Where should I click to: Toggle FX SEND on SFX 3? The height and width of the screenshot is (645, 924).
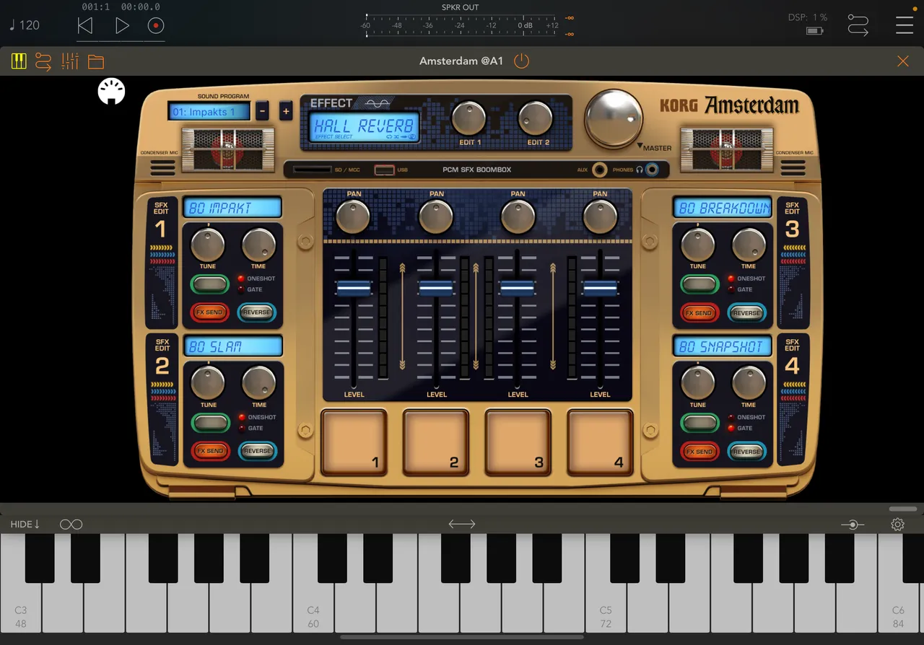click(x=699, y=312)
